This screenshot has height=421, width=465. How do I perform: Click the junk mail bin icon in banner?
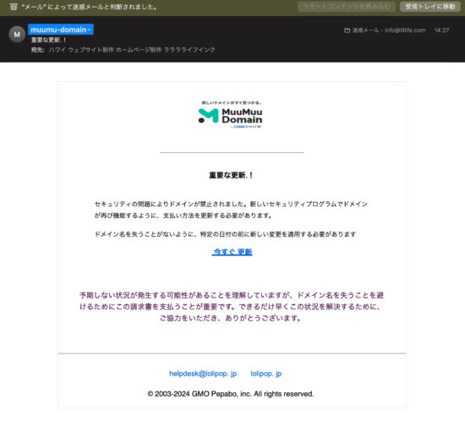pos(14,7)
